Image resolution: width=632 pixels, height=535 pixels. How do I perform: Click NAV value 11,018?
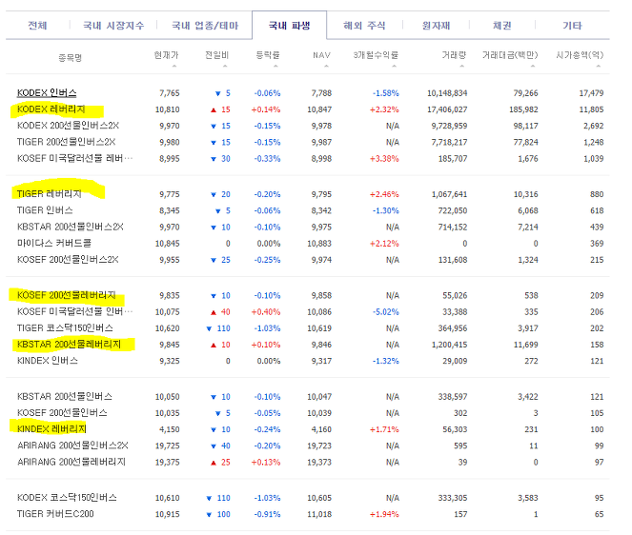pyautogui.click(x=319, y=514)
